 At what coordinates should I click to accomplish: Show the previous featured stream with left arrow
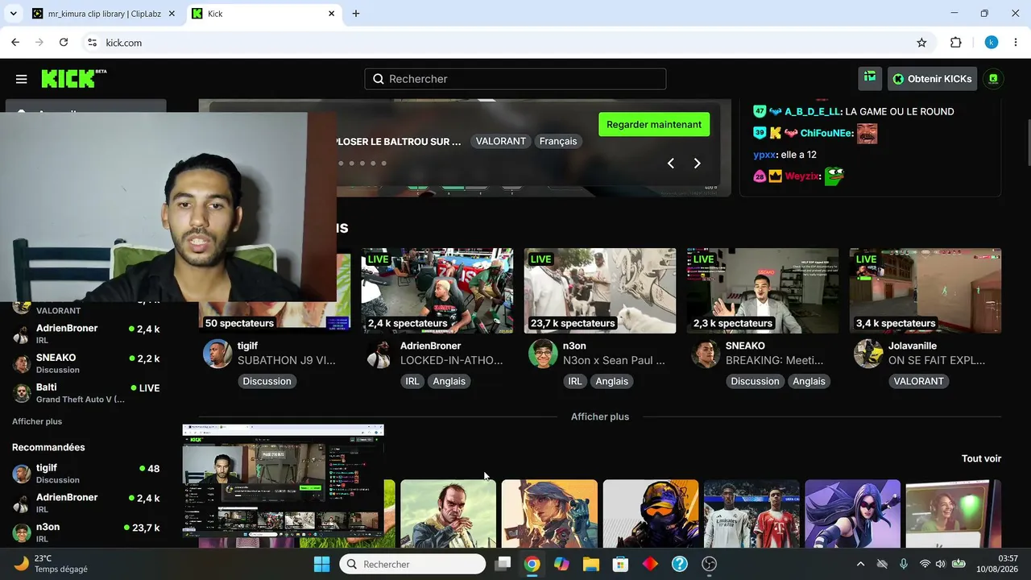point(670,164)
